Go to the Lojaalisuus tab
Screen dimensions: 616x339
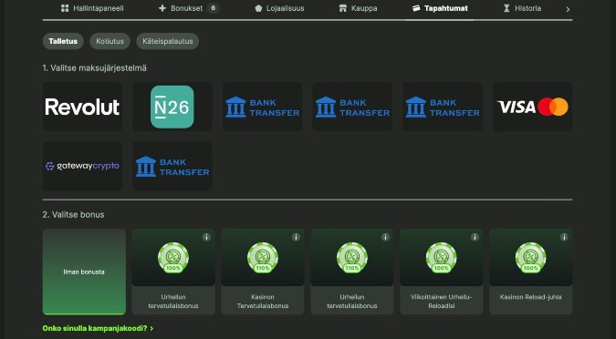(x=279, y=8)
